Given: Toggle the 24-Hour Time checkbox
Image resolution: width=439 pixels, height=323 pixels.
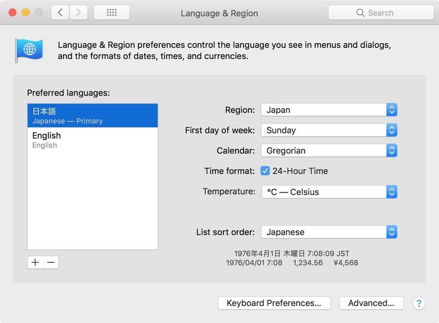Looking at the screenshot, I should (266, 171).
